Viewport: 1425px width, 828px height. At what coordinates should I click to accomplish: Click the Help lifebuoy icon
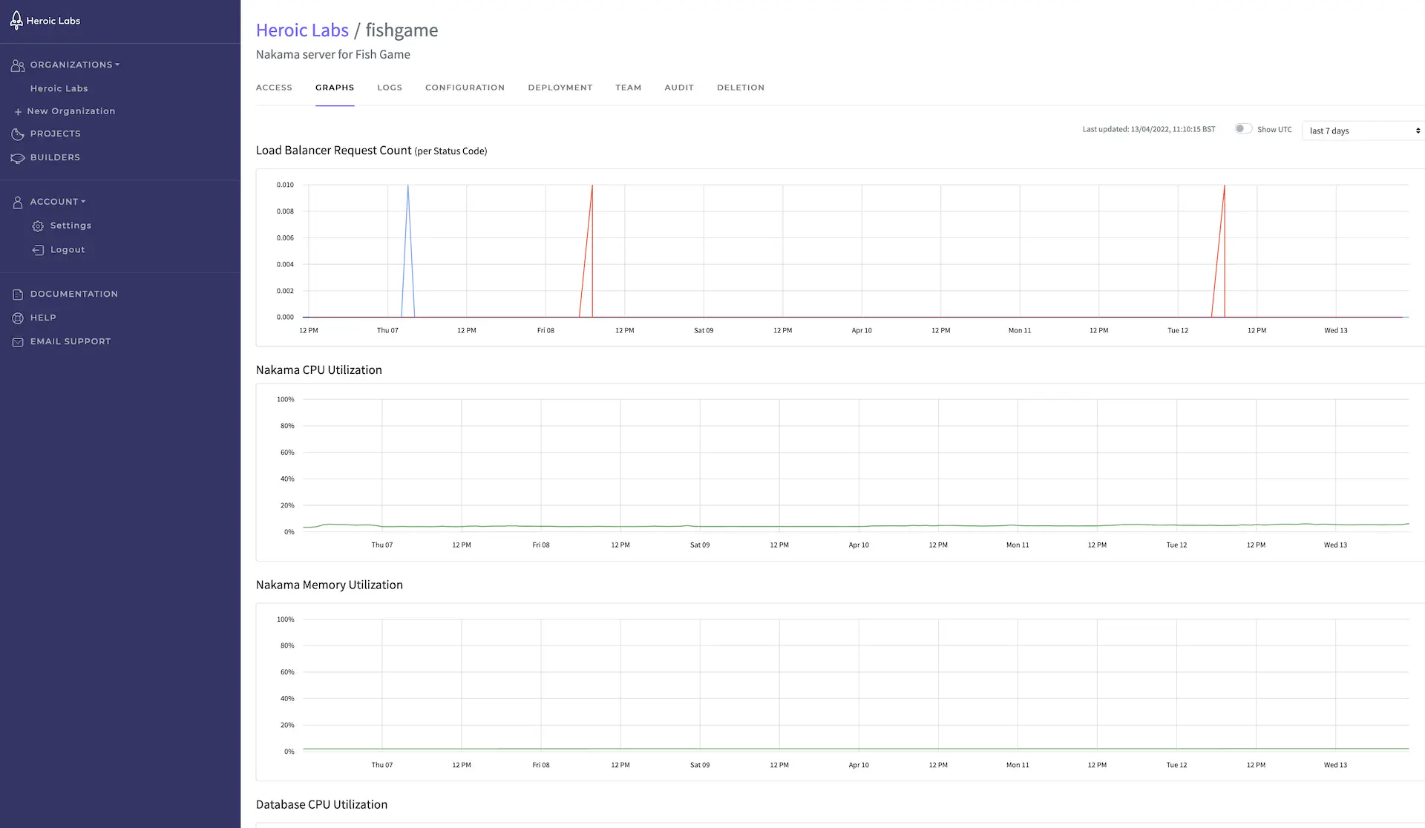click(18, 318)
